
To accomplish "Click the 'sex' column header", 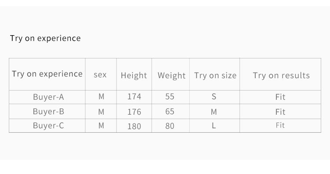I will pos(100,75).
